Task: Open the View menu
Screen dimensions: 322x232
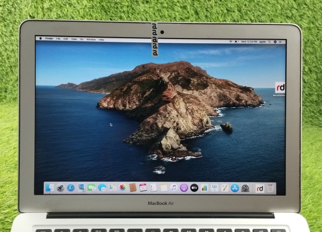Action: pyautogui.click(x=74, y=39)
